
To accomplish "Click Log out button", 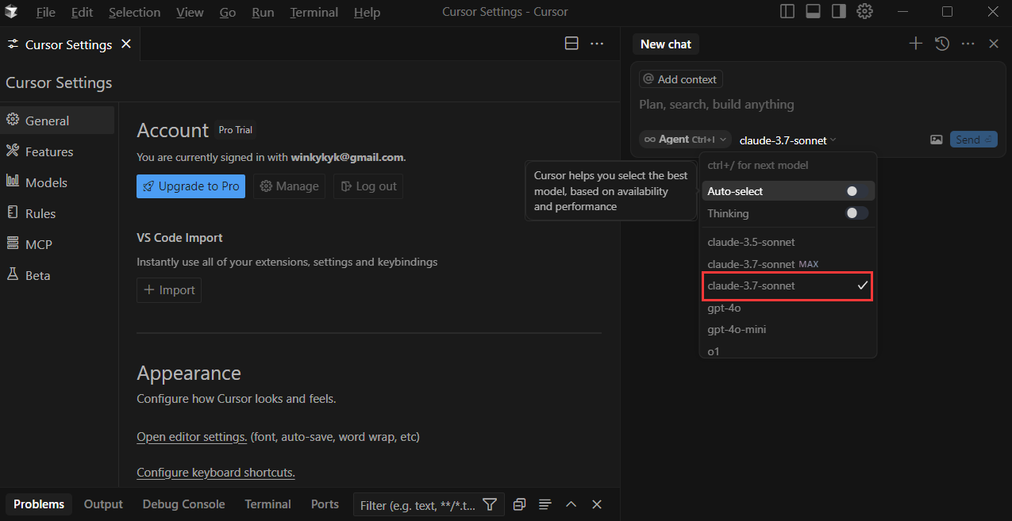I will click(368, 186).
